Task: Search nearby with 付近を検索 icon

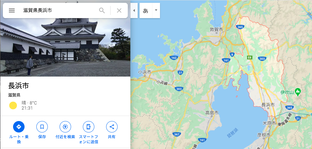Action: pos(65,126)
